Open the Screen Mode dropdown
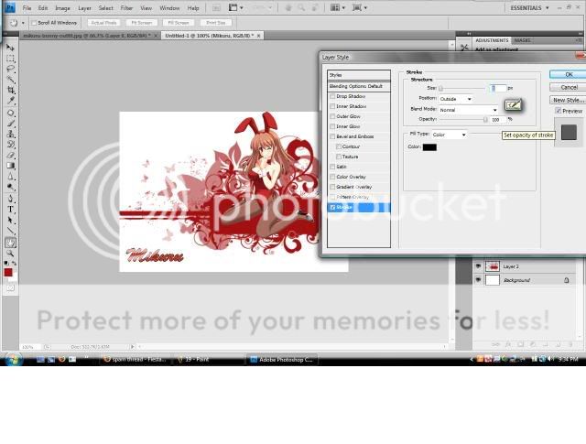This screenshot has width=586, height=444. (x=359, y=7)
